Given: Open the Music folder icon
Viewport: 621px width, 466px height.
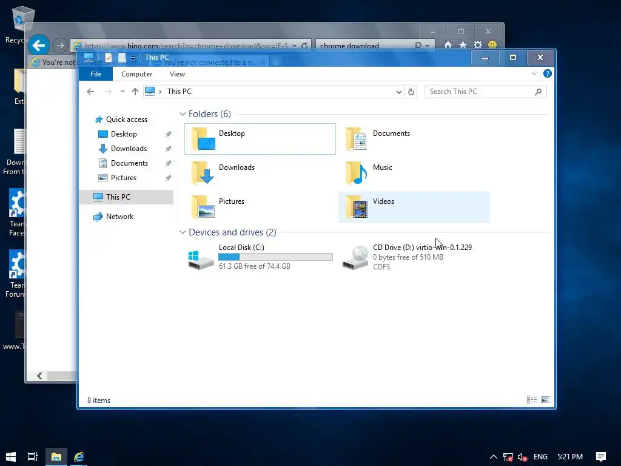Looking at the screenshot, I should click(x=356, y=173).
